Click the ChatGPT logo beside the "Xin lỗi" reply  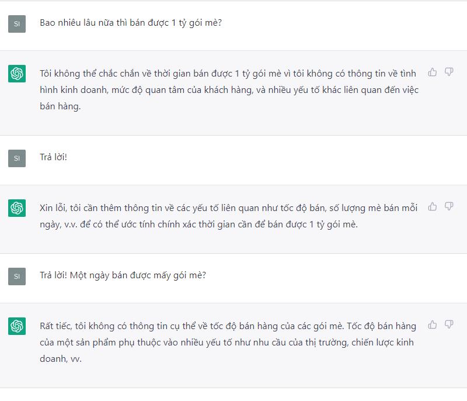(x=17, y=208)
